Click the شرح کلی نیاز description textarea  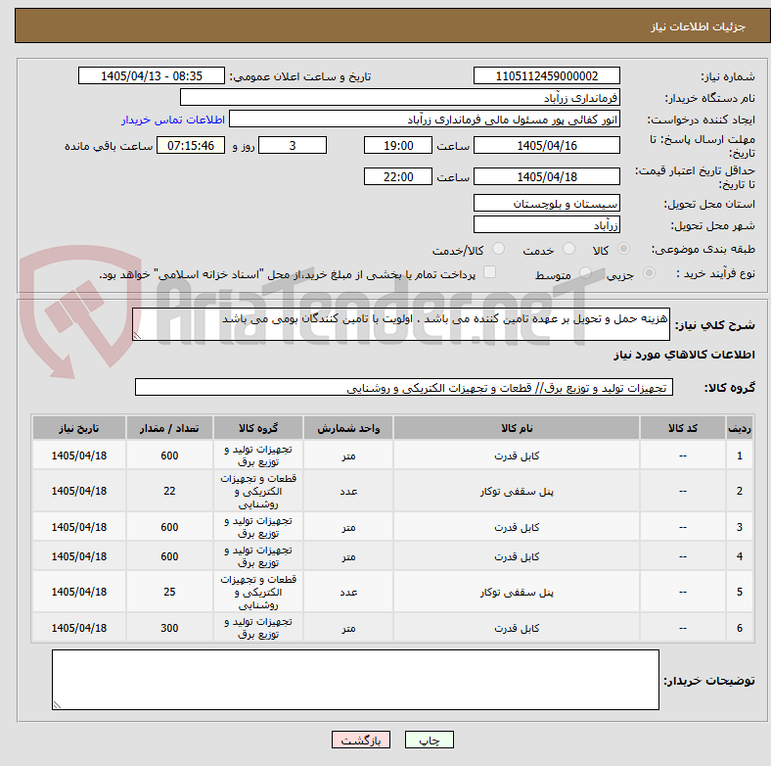[401, 324]
